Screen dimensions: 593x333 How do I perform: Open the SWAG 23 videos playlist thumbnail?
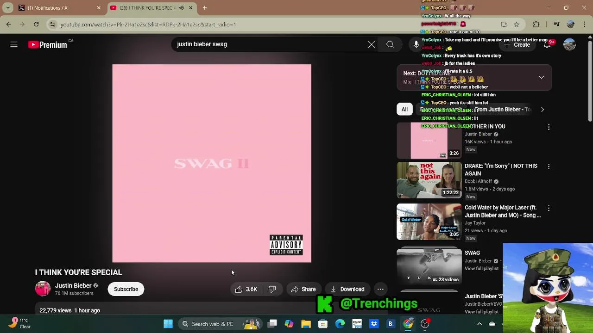pyautogui.click(x=429, y=266)
